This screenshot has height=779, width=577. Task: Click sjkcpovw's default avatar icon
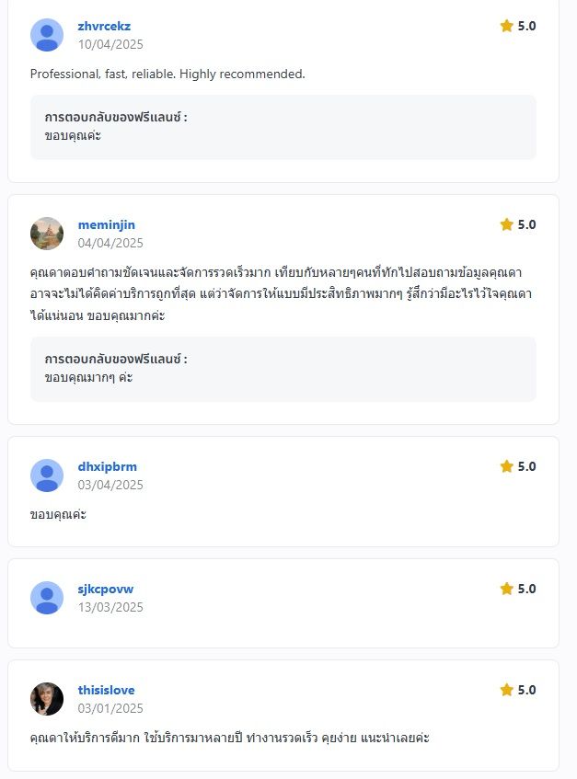47,598
